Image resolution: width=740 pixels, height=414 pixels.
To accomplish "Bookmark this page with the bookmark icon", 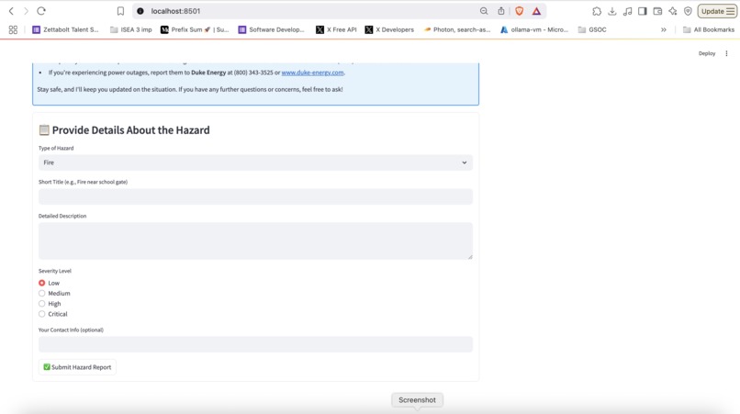I will (x=120, y=11).
